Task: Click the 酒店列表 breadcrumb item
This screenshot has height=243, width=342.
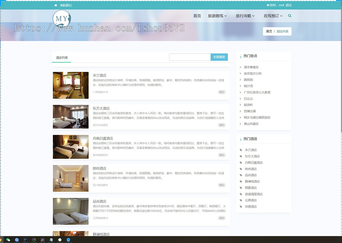Action: tap(282, 31)
